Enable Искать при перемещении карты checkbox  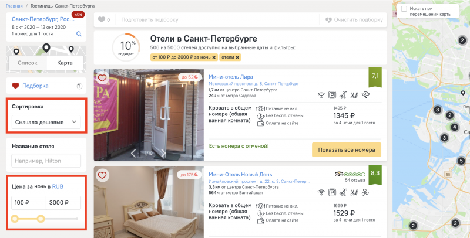pos(404,9)
